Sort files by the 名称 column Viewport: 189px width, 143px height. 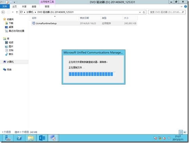coord(34,18)
